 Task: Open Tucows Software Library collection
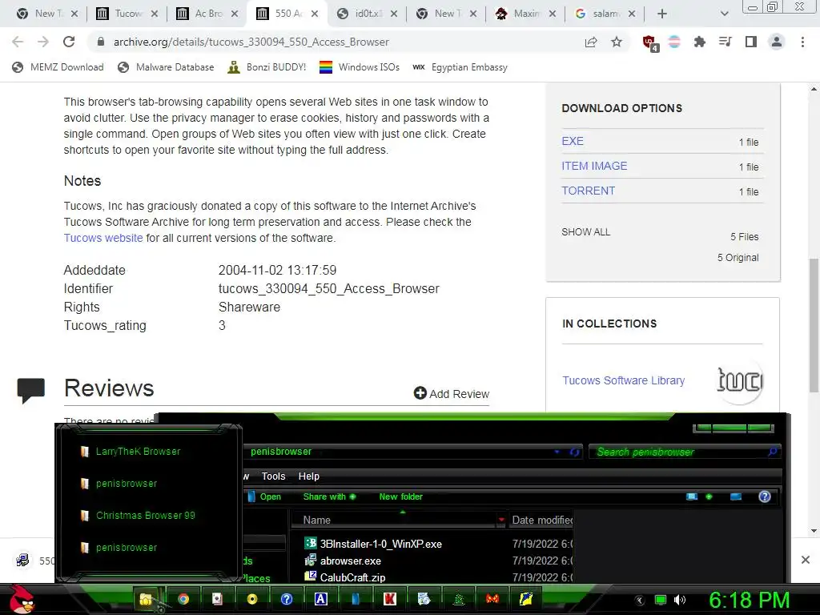623,380
